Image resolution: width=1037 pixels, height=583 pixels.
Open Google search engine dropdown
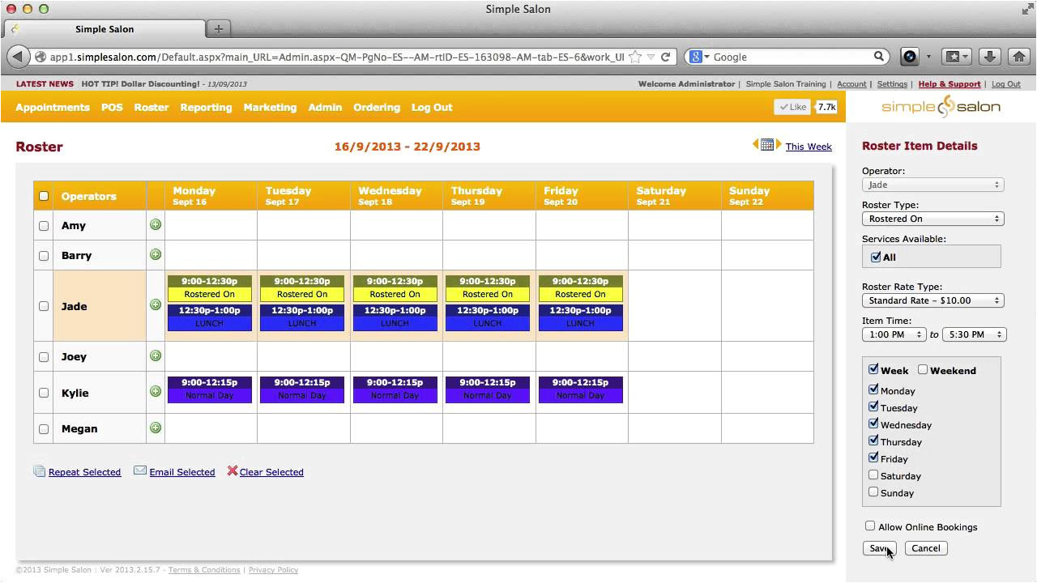(x=698, y=57)
